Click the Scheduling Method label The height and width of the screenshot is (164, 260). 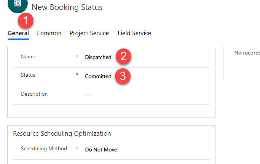[44, 148]
